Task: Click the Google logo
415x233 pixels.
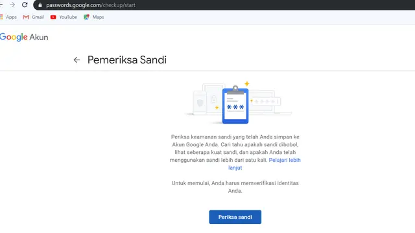Action: pos(14,37)
